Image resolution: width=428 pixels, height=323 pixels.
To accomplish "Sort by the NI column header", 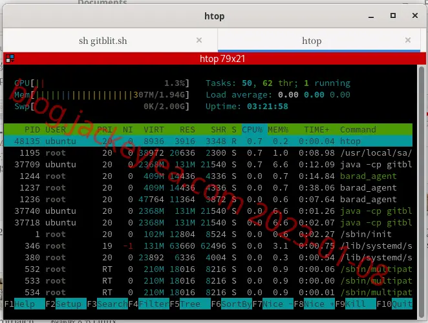I will (x=127, y=129).
